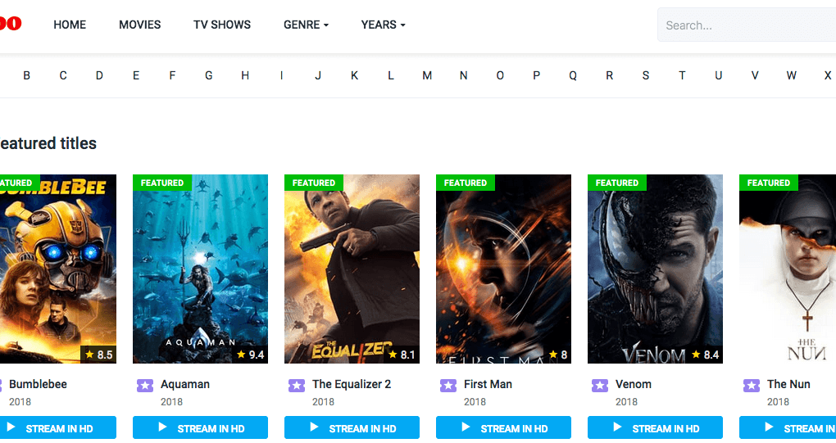The height and width of the screenshot is (443, 836).
Task: Click FEATURED badge on First Man poster
Action: [x=466, y=183]
